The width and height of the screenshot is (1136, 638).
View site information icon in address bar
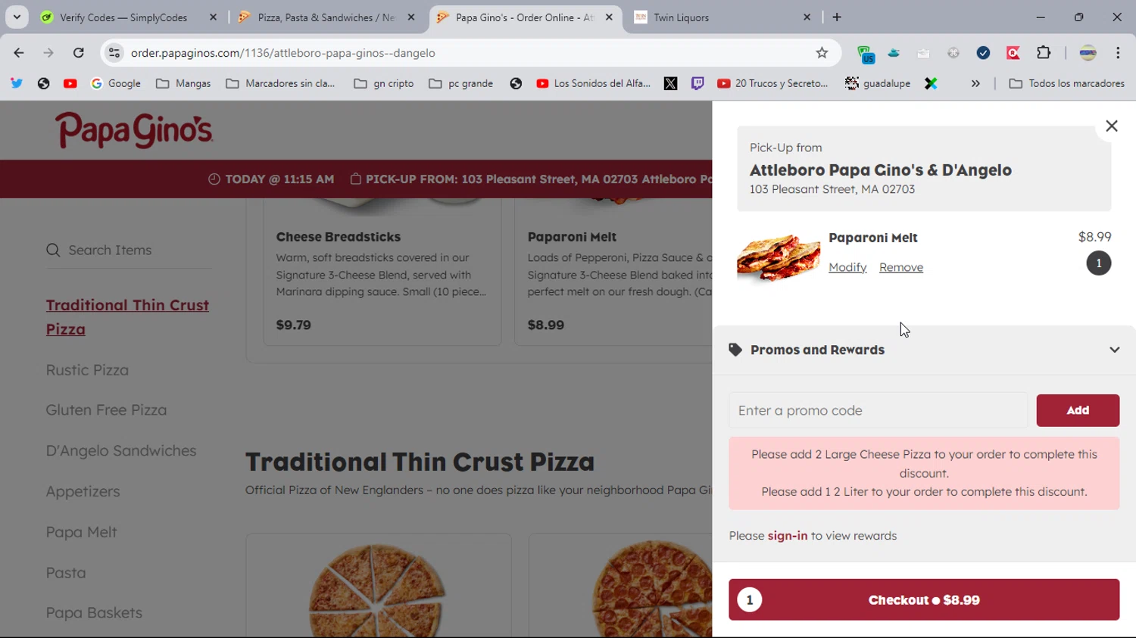click(114, 53)
